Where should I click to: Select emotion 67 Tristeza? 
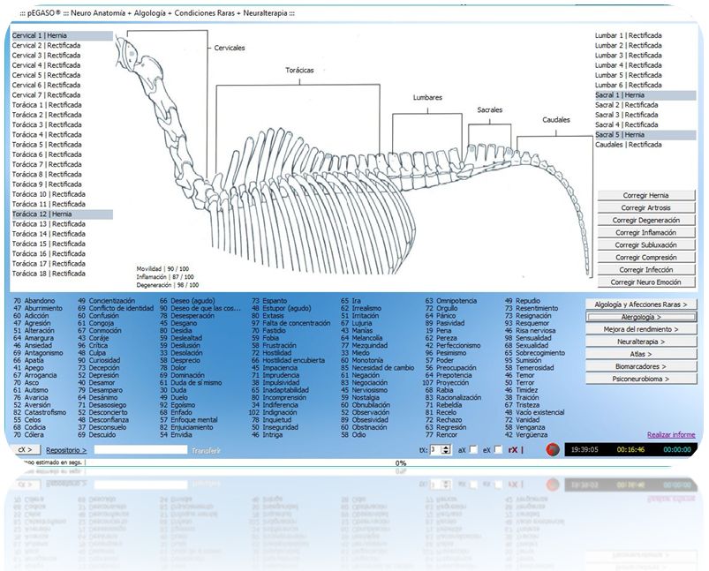click(x=522, y=405)
